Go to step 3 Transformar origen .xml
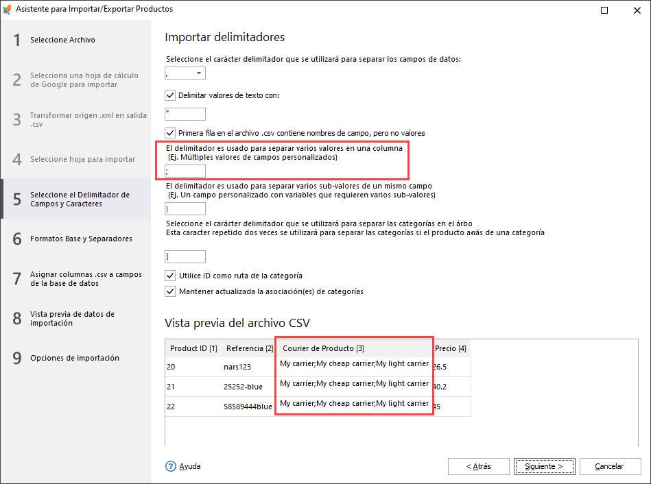 point(76,119)
